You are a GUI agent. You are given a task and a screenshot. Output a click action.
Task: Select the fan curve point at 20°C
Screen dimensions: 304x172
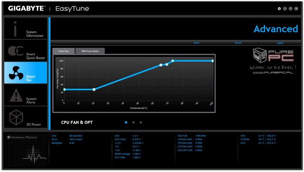(x=94, y=90)
